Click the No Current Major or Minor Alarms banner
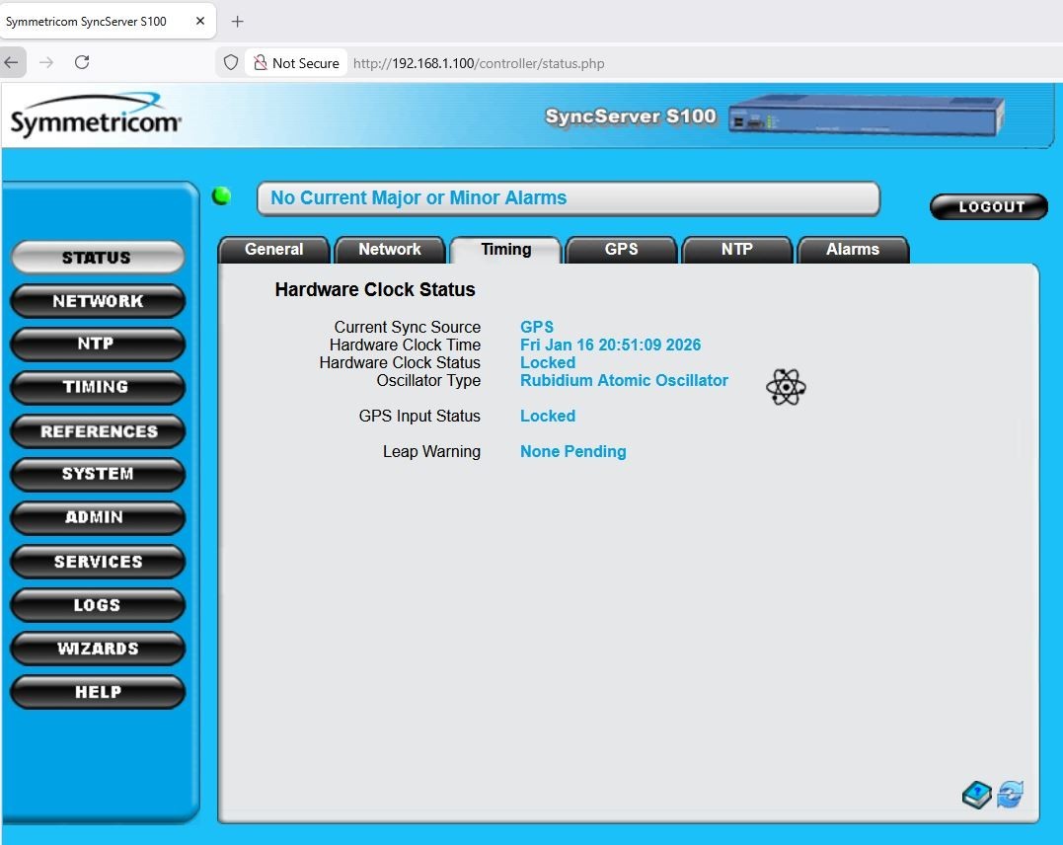 [569, 198]
